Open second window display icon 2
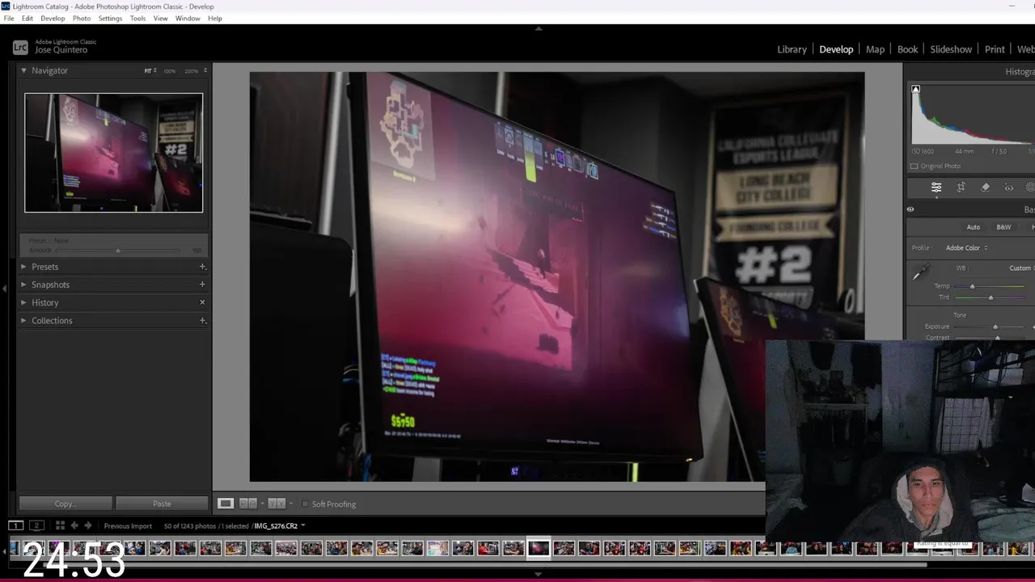 click(36, 525)
